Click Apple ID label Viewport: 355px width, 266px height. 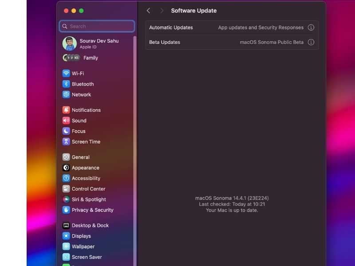tap(88, 47)
